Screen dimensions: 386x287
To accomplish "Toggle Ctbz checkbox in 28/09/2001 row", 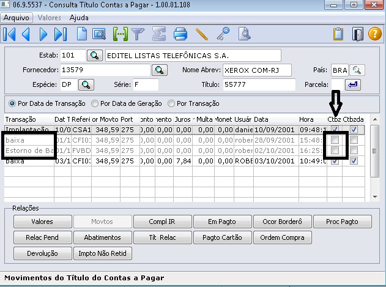I will pos(335,140).
